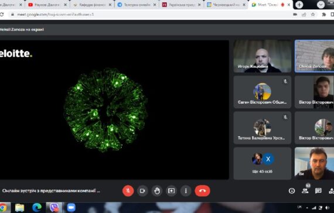Toggle the camera button off
Image resolution: width=334 pixels, height=213 pixels.
pyautogui.click(x=142, y=191)
